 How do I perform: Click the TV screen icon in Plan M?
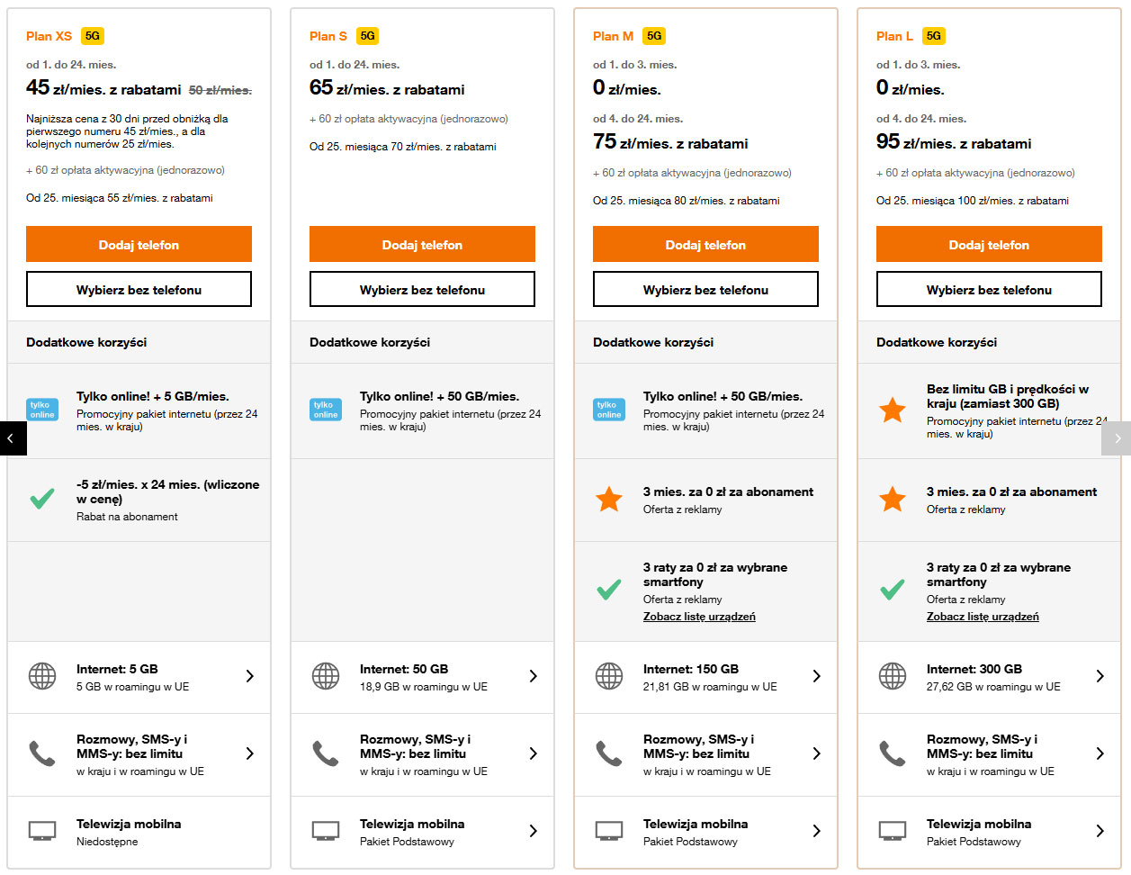tap(609, 831)
